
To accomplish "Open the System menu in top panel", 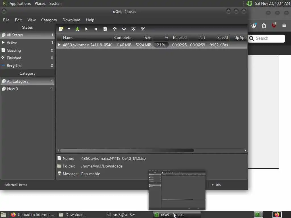I will (x=55, y=3).
